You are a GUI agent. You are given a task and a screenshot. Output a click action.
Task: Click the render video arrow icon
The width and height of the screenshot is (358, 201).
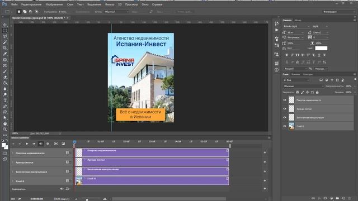coord(20,199)
